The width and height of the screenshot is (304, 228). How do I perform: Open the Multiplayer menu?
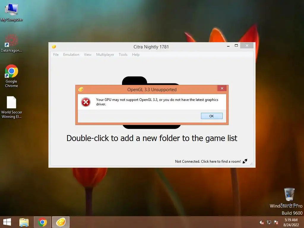click(105, 55)
